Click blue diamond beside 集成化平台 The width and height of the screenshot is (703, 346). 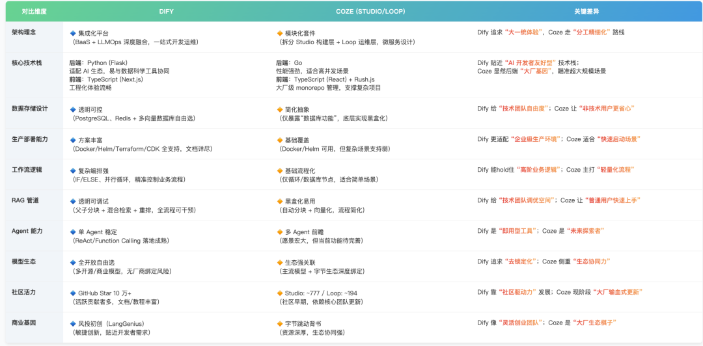coord(73,33)
